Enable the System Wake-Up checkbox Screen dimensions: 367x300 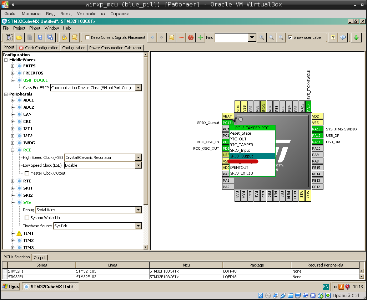click(x=27, y=218)
